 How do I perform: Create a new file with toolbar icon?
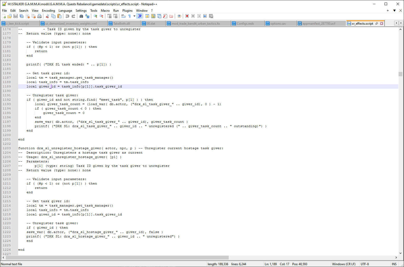(x=4, y=16)
